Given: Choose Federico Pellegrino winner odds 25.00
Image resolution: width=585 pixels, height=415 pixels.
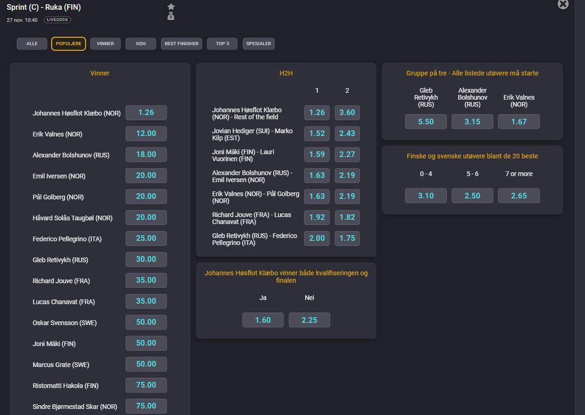Looking at the screenshot, I should (146, 239).
